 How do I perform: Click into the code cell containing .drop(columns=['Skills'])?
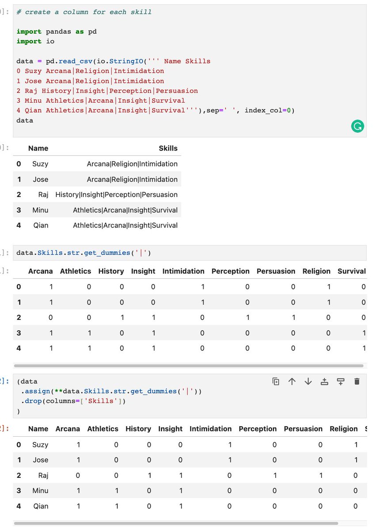pyautogui.click(x=190, y=396)
